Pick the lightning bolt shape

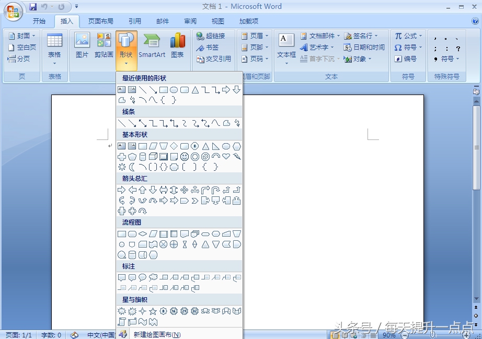pyautogui.click(x=237, y=157)
